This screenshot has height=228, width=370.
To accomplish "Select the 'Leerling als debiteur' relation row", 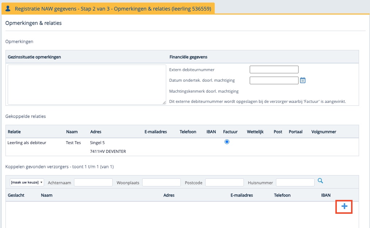I will click(27, 143).
